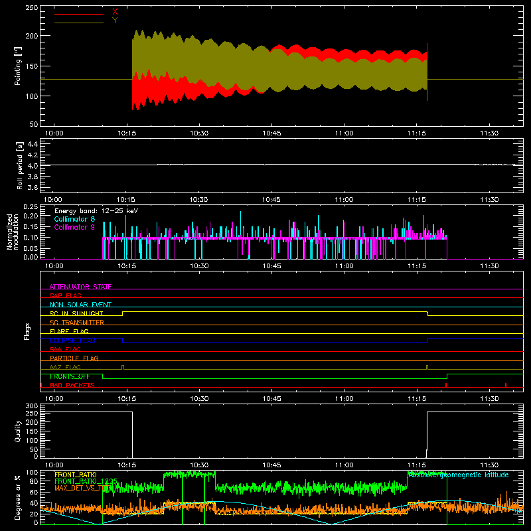Screen dimensions: 531x531
Task: Click the red "X" legend label
Action: coord(115,12)
